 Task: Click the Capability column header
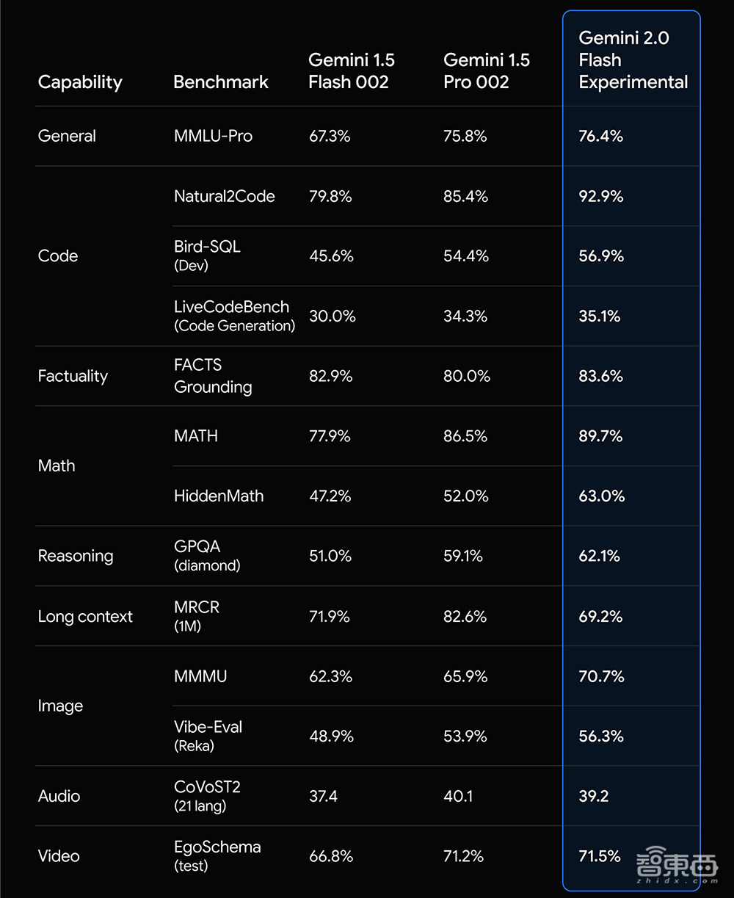(80, 82)
